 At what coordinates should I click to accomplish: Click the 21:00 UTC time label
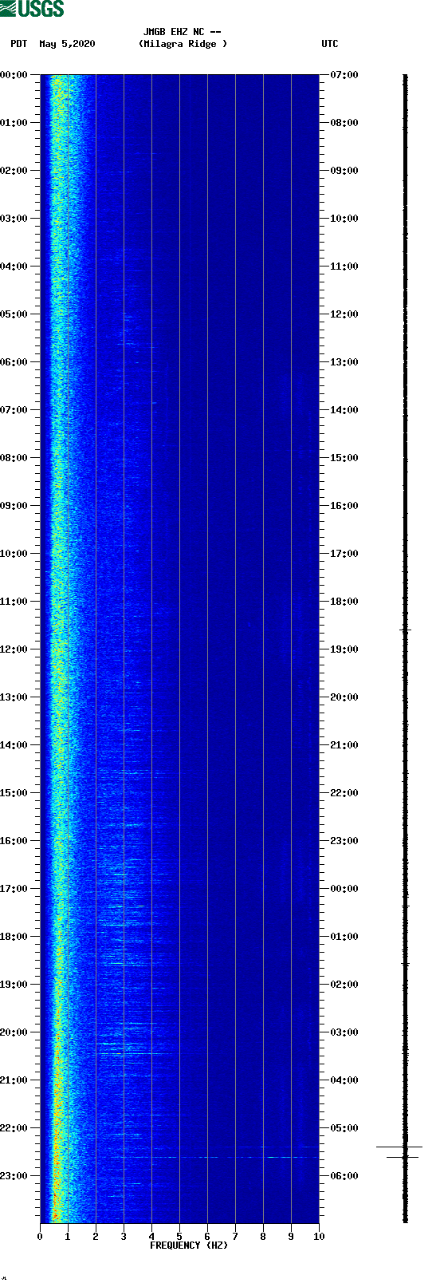coord(344,745)
